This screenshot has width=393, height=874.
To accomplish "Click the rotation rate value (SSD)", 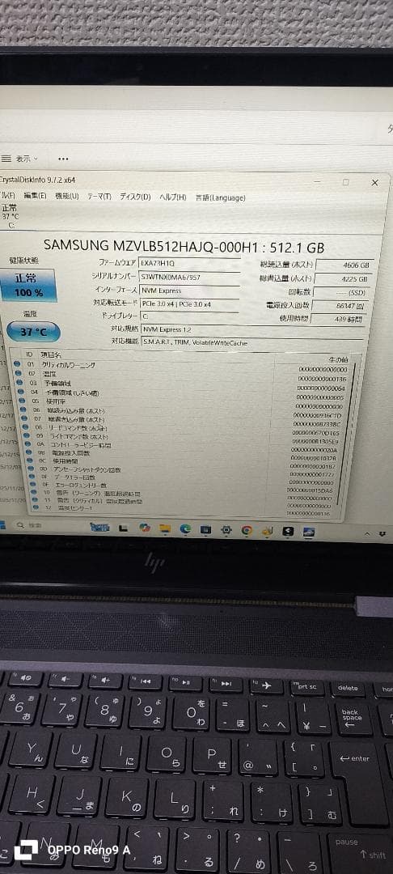I will (340, 293).
